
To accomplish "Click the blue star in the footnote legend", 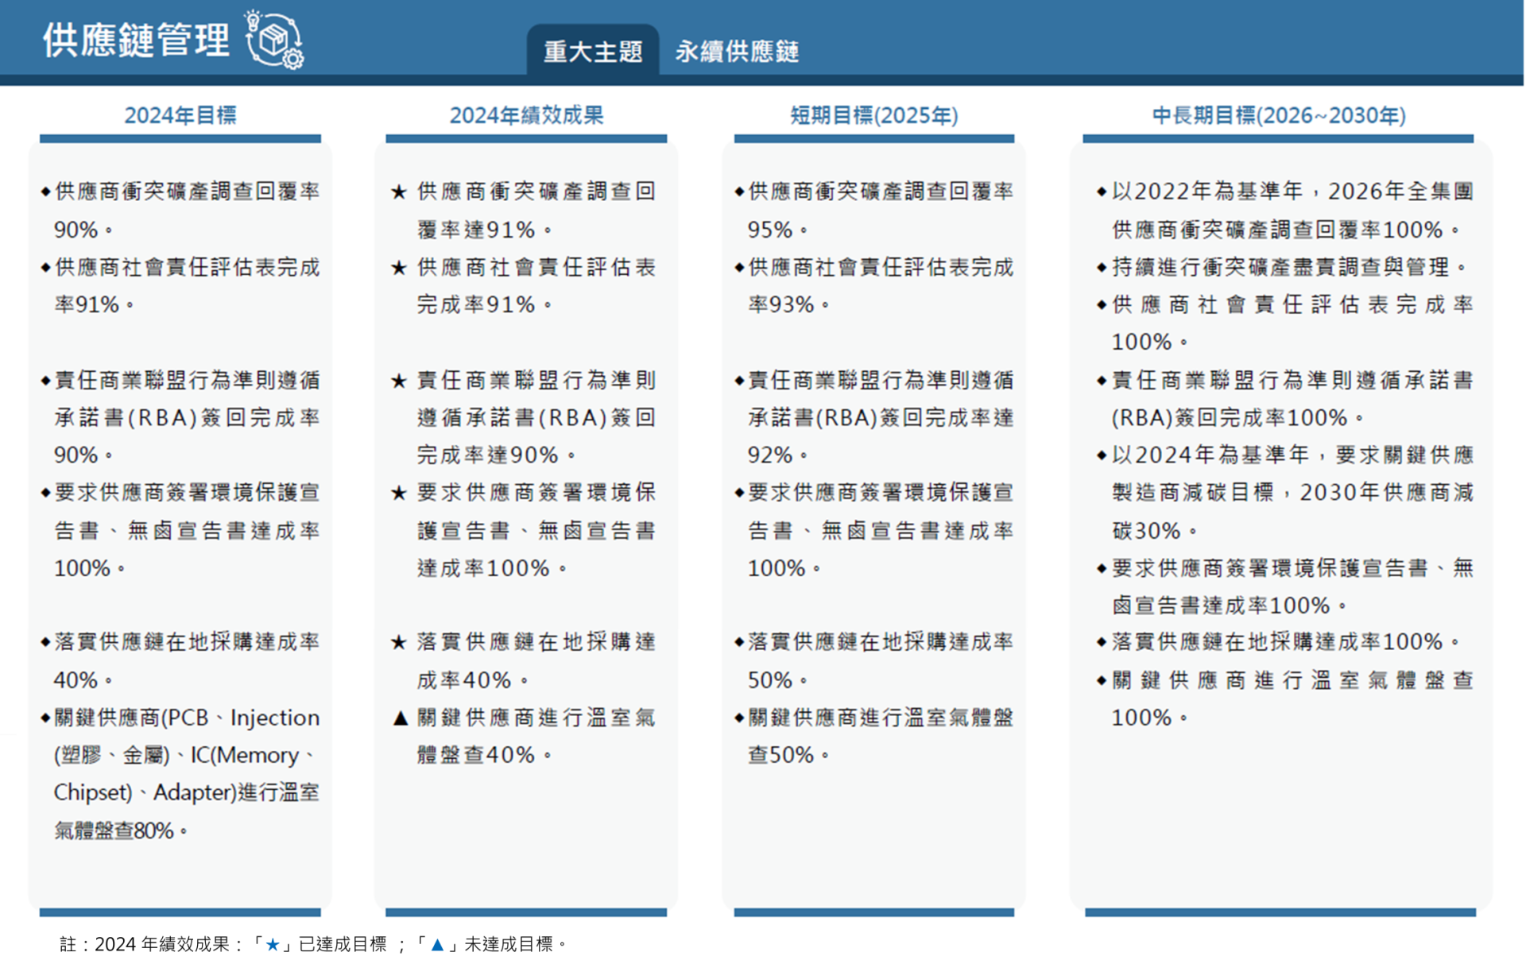I will (x=273, y=944).
